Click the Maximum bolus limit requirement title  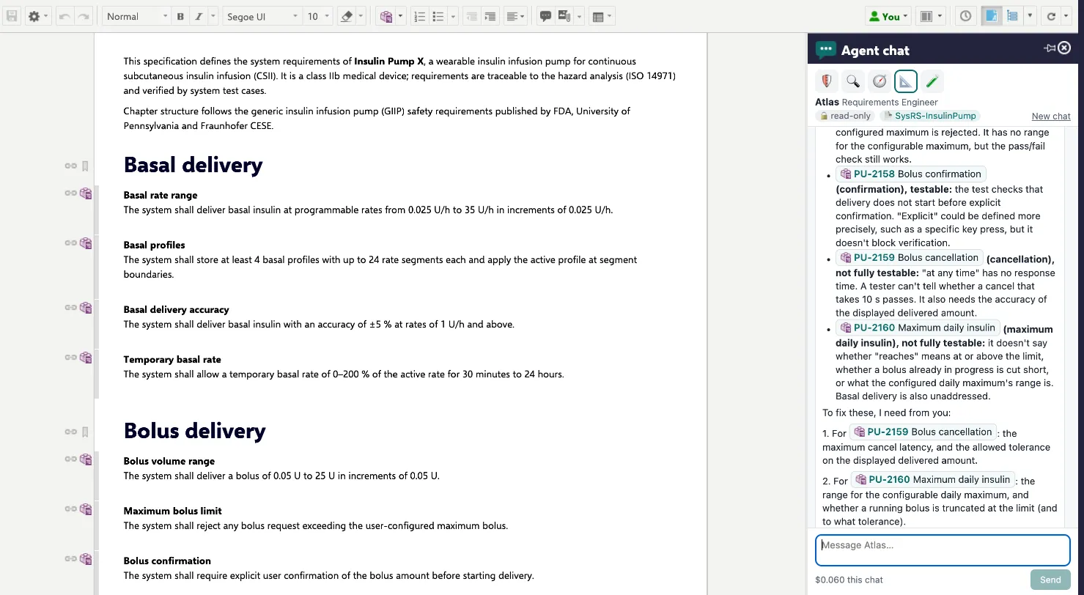click(x=172, y=511)
